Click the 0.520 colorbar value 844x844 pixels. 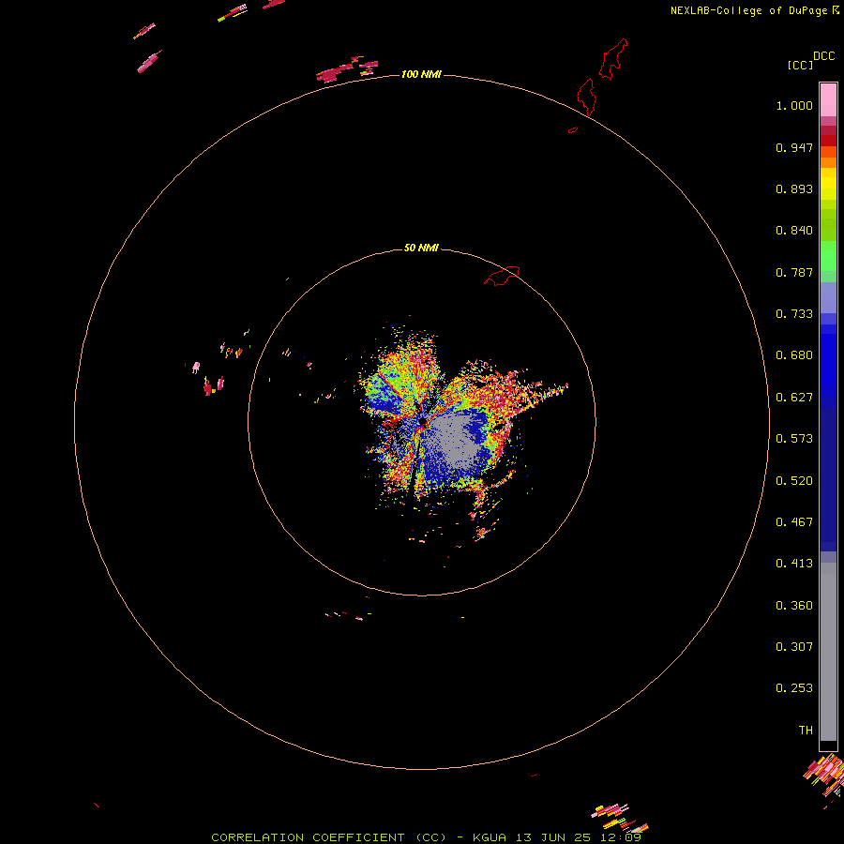pyautogui.click(x=794, y=481)
